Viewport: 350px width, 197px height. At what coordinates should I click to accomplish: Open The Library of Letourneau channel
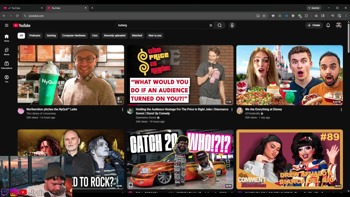[41, 114]
